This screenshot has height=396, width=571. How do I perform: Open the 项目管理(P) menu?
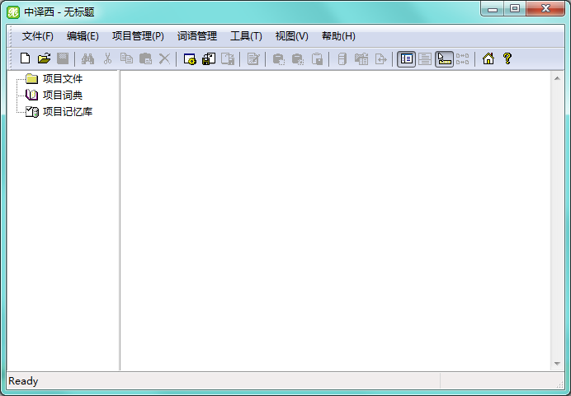[x=138, y=36]
